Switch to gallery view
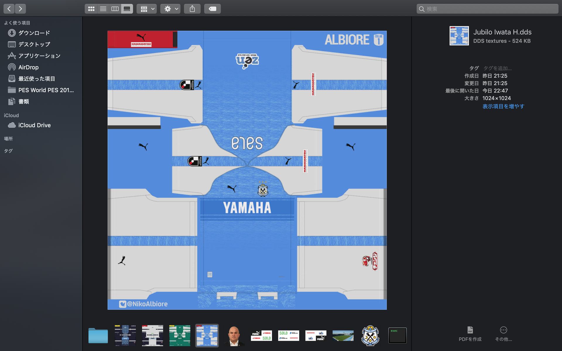This screenshot has height=351, width=562. (127, 9)
